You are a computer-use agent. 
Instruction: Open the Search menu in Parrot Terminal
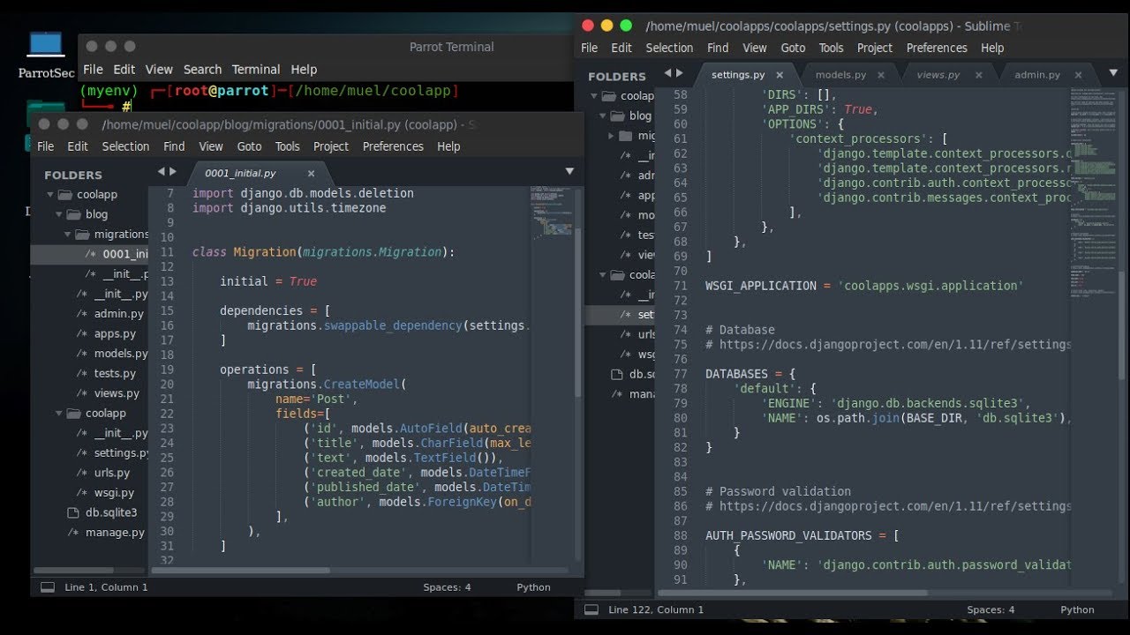pyautogui.click(x=202, y=70)
